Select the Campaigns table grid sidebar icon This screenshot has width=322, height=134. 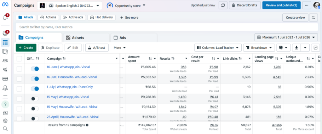tap(5, 42)
